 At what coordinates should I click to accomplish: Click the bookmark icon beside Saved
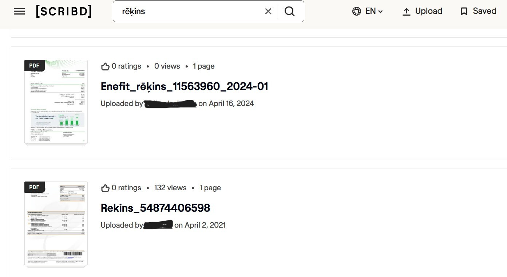(464, 12)
